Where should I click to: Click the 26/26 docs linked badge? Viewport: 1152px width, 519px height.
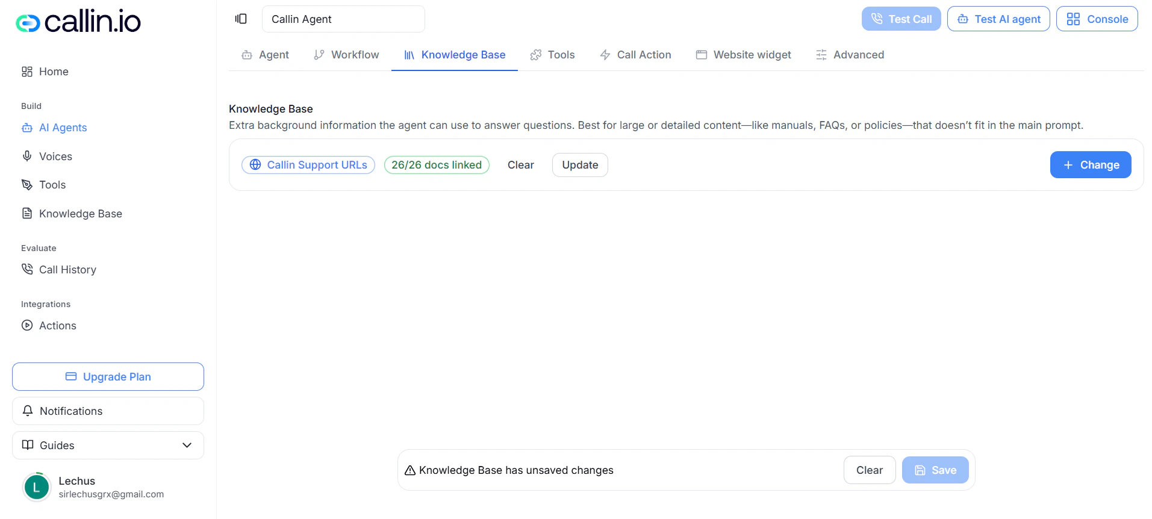(437, 165)
